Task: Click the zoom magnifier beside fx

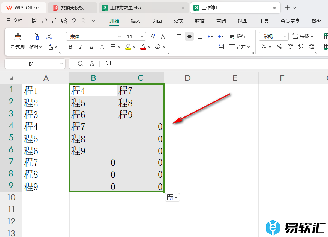Action: coord(81,64)
